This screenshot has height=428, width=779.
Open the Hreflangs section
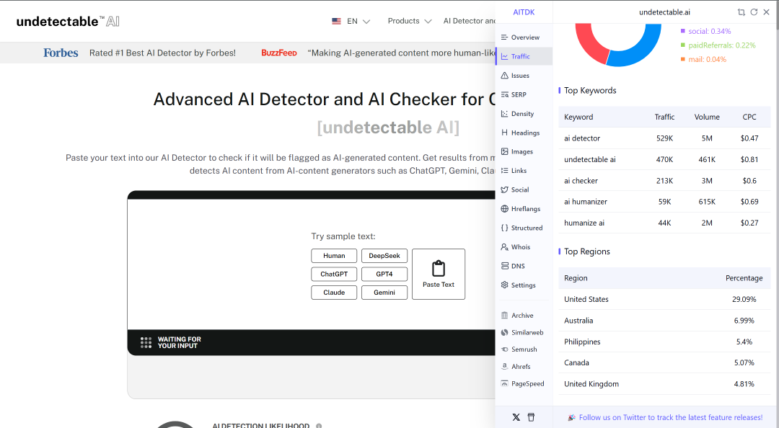coord(524,209)
